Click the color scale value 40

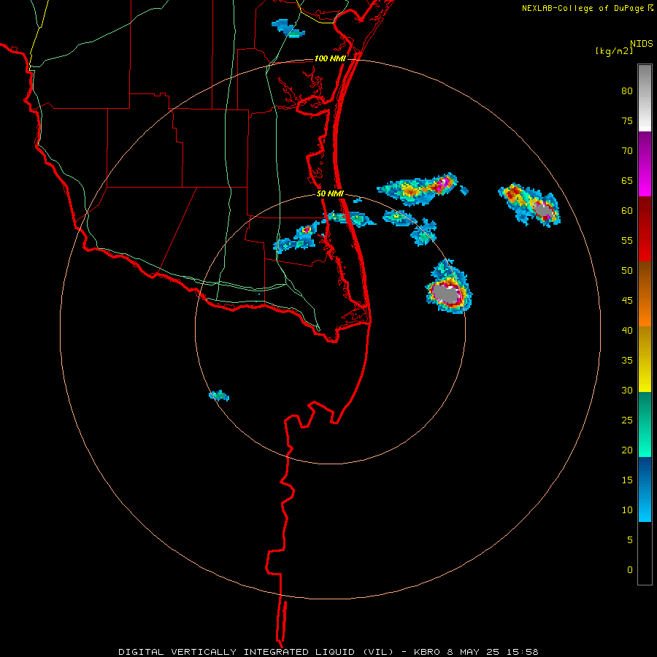click(x=627, y=330)
